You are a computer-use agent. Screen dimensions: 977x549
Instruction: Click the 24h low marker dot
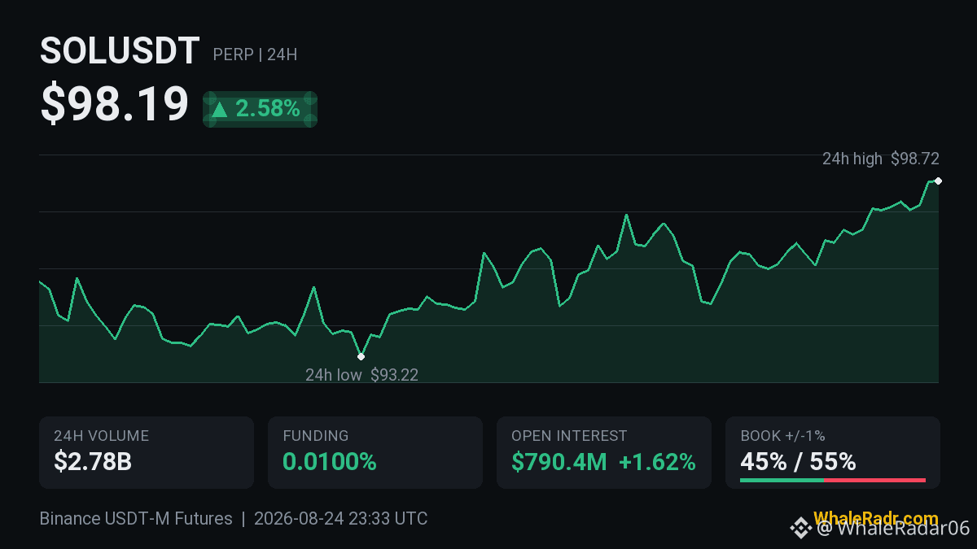(x=361, y=356)
